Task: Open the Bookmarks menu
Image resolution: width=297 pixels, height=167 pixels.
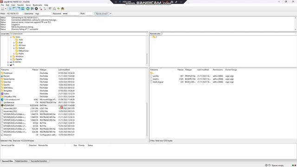Action: pyautogui.click(x=38, y=5)
